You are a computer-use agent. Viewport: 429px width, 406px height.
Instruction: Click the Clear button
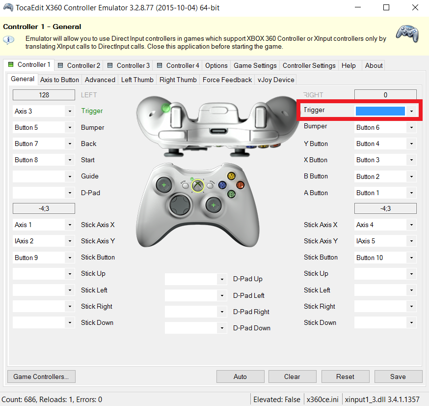pos(292,377)
